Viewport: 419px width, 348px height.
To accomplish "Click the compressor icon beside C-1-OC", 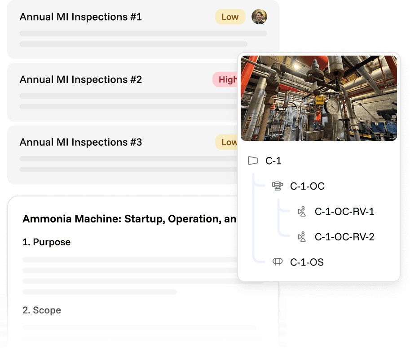I will tap(278, 186).
